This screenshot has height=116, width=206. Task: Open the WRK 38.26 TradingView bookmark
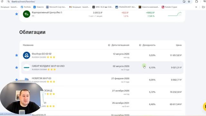coord(102,7)
